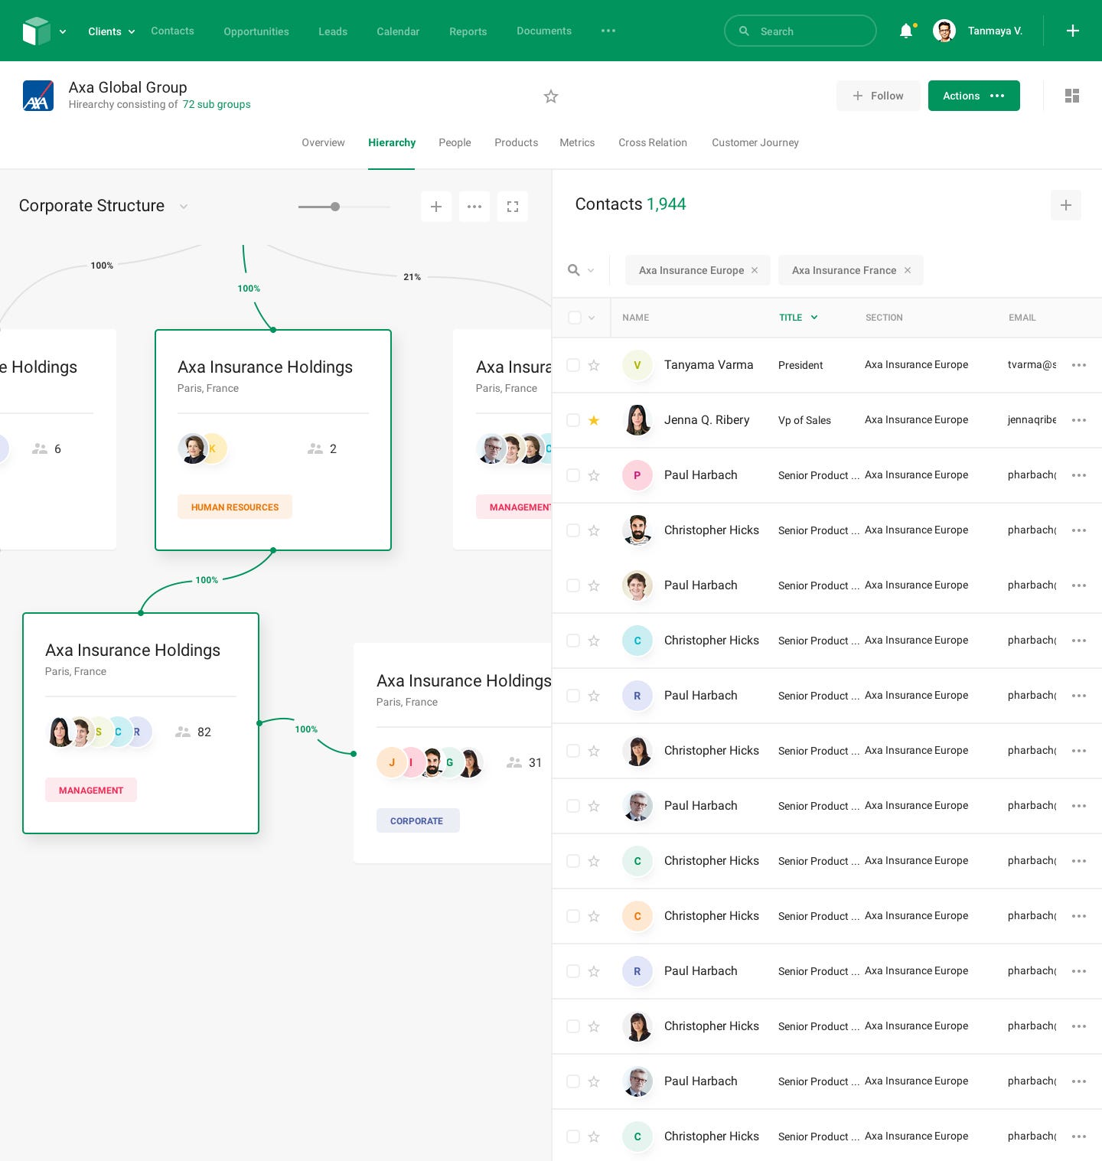Open the grid layout icon near Actions
1102x1161 pixels.
(1072, 96)
